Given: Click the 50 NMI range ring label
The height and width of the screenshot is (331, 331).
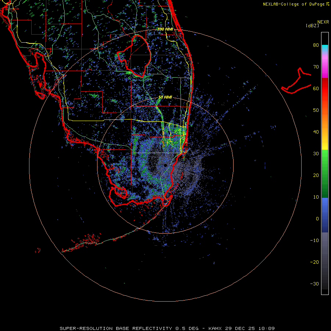Looking at the screenshot, I should pos(165,97).
